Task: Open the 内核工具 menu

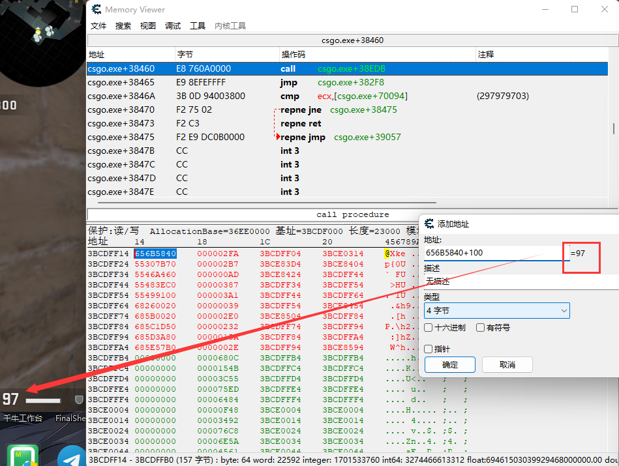Action: click(x=230, y=25)
